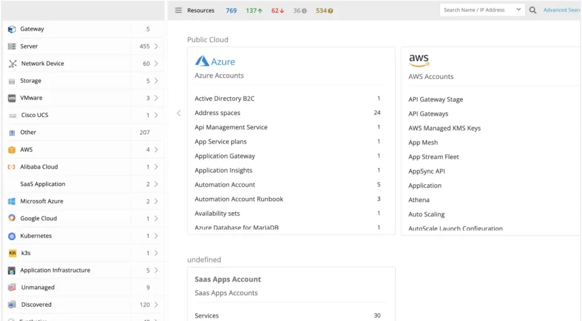This screenshot has height=321, width=582.
Task: Open the search type dropdown arrow
Action: click(x=518, y=9)
